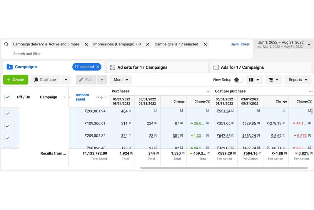Remove the Impressions (Campaign) > 0 filter
The width and height of the screenshot is (314, 210).
click(148, 45)
